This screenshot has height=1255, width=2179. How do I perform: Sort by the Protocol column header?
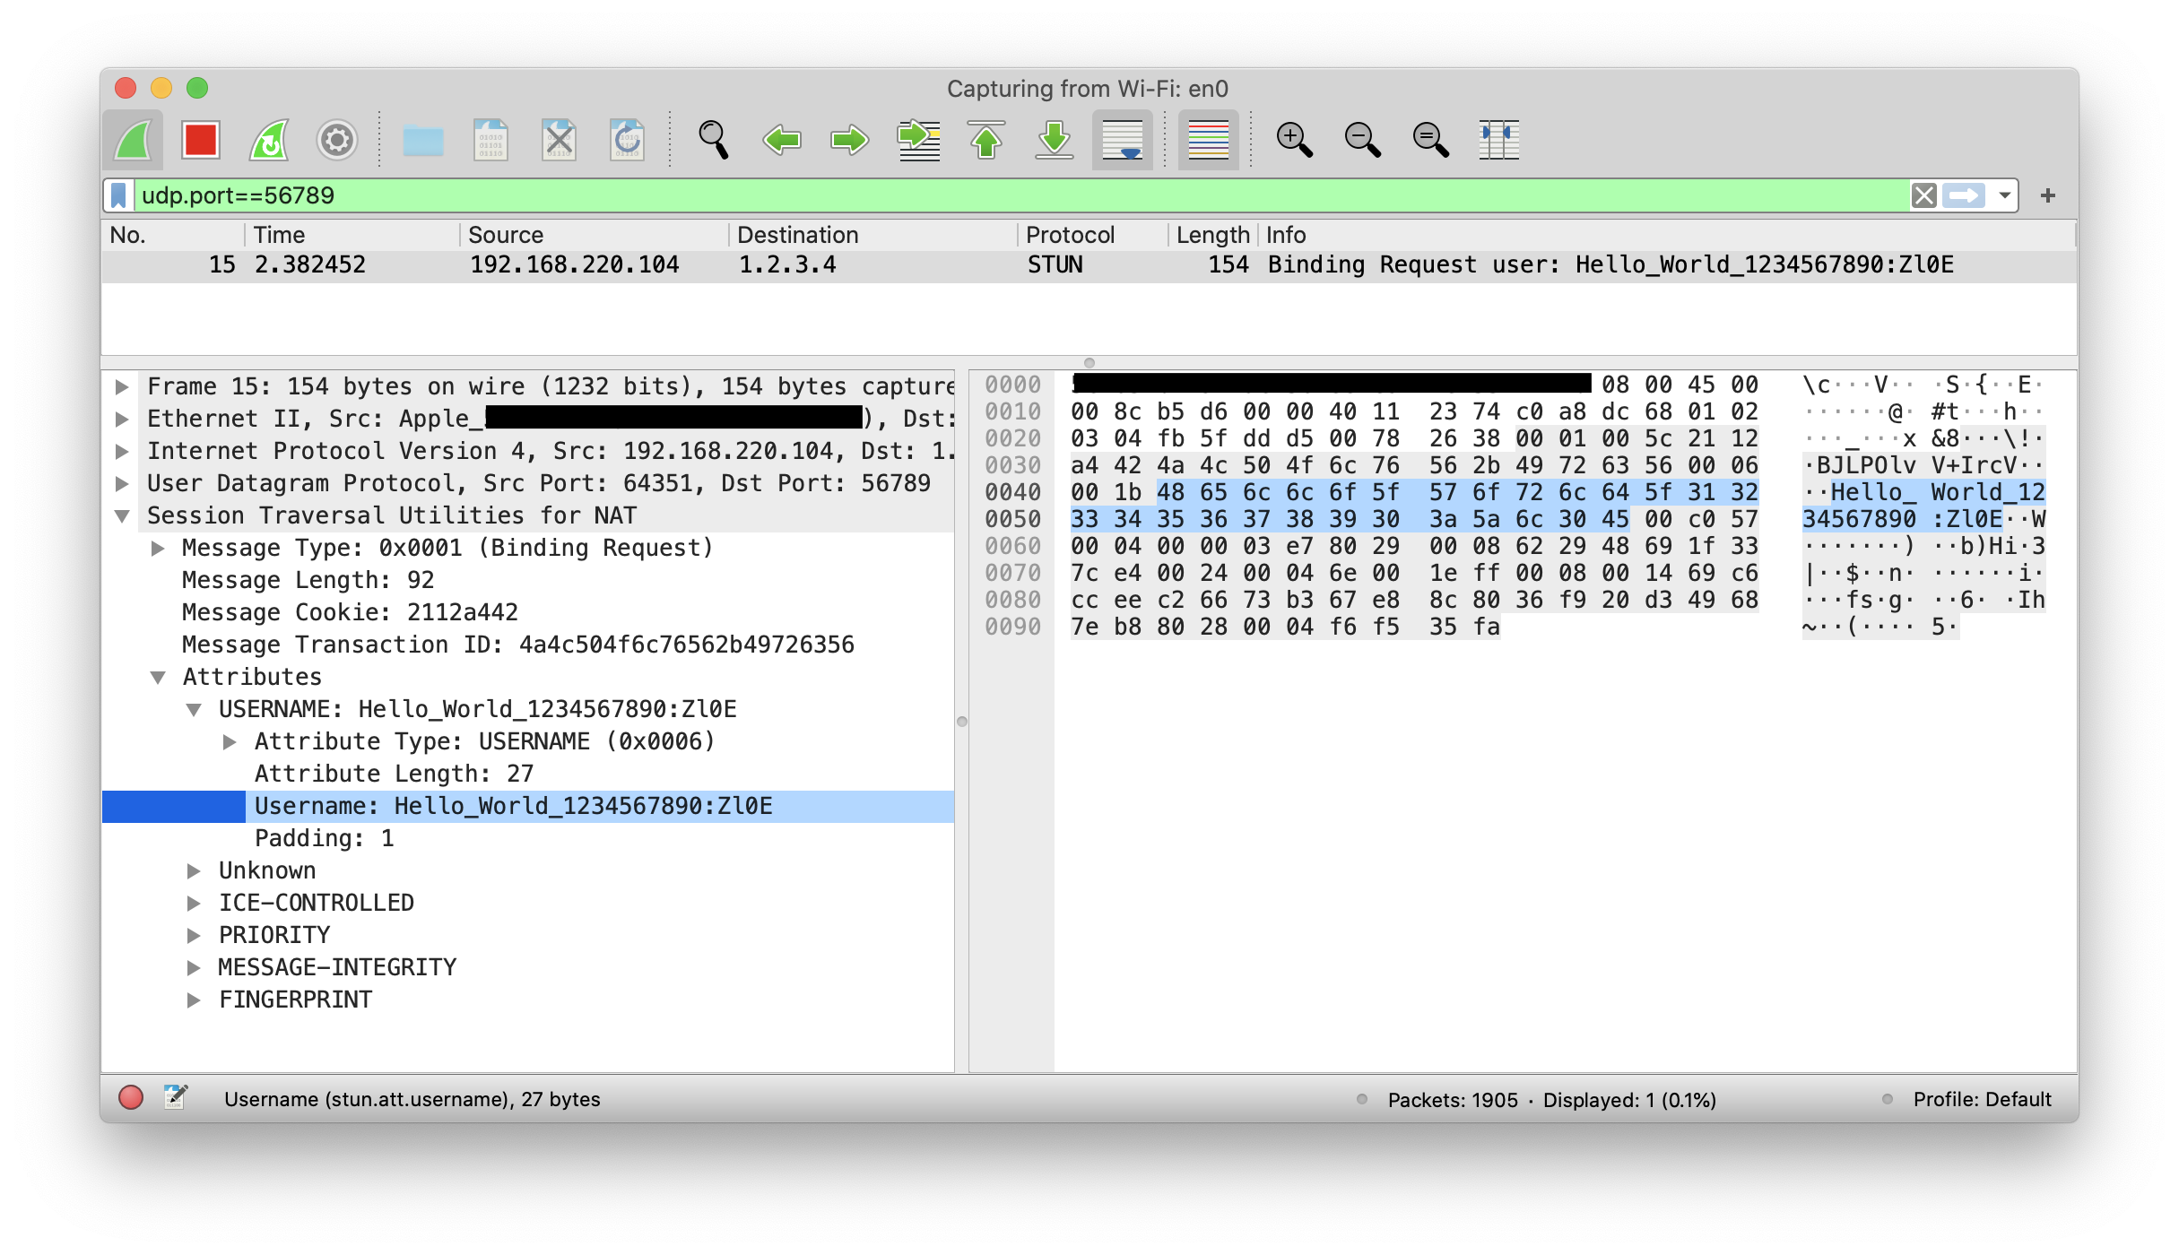coord(1070,235)
